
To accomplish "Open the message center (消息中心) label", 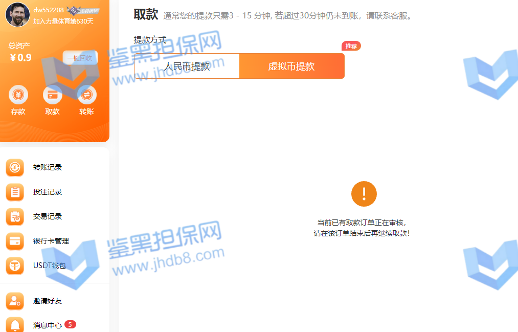I will [48, 325].
